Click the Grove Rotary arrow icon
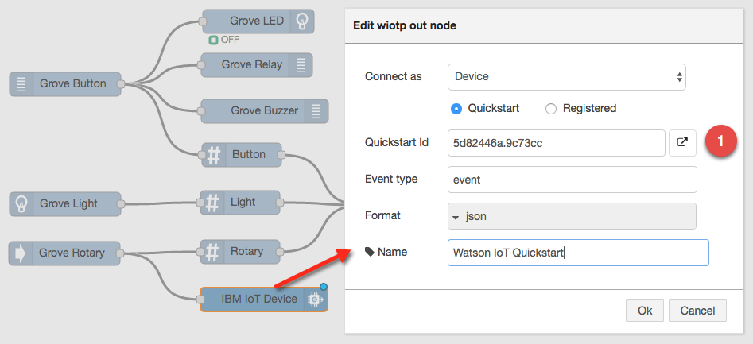 (x=20, y=253)
